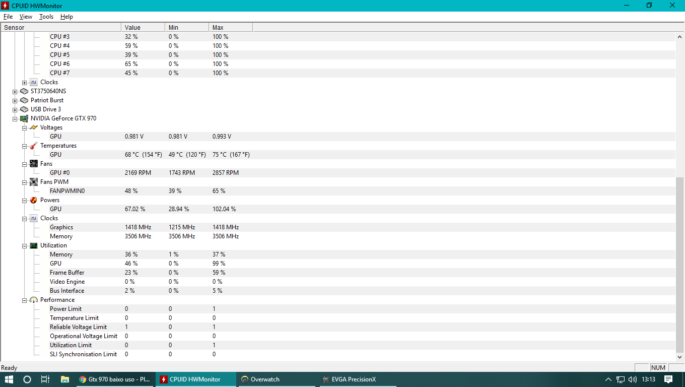
Task: Switch to EVGA PrecisionX on taskbar
Action: click(x=357, y=379)
